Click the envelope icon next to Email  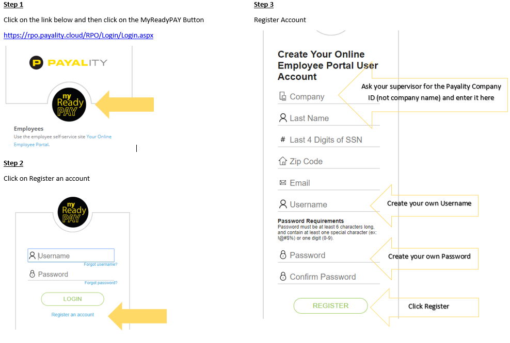click(x=283, y=183)
